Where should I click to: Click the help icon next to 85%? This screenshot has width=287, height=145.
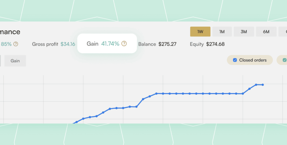click(x=15, y=44)
